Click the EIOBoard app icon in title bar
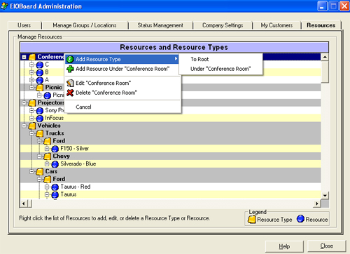The height and width of the screenshot is (254, 350). [x=4, y=6]
